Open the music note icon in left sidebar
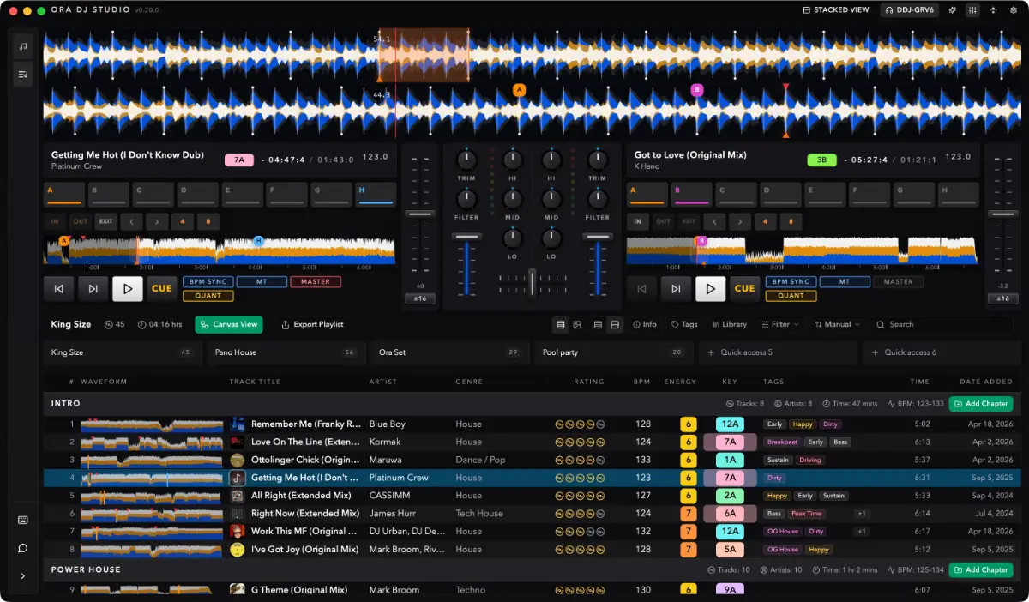Image resolution: width=1029 pixels, height=602 pixels. click(23, 45)
